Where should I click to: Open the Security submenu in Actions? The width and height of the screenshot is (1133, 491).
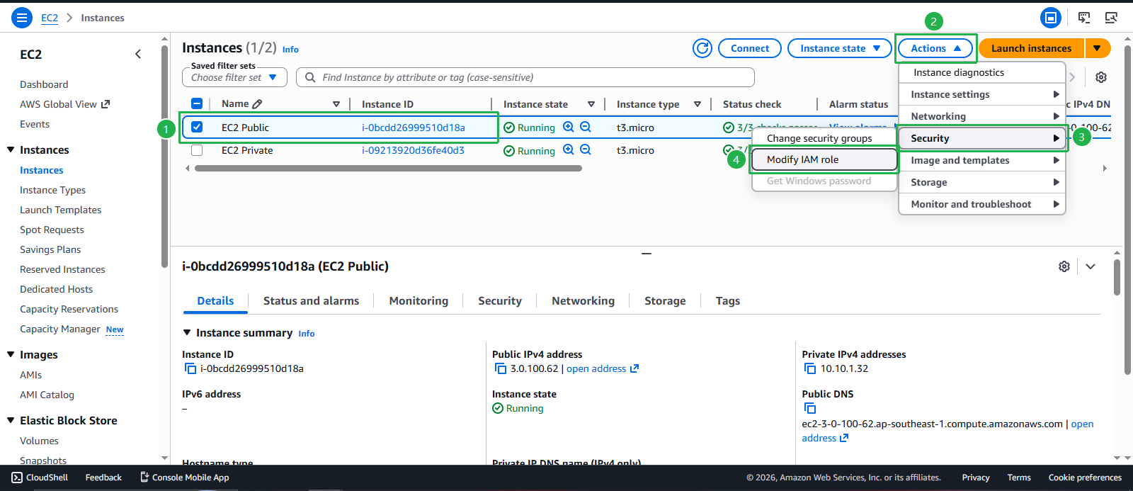click(982, 138)
